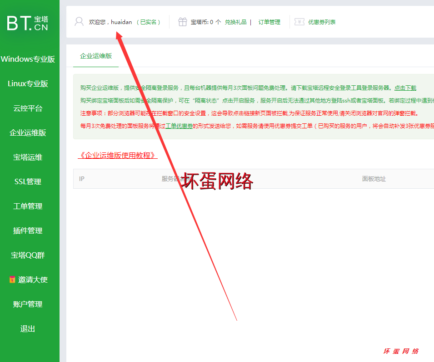Open 工单管理 page
The width and height of the screenshot is (434, 362).
click(28, 206)
